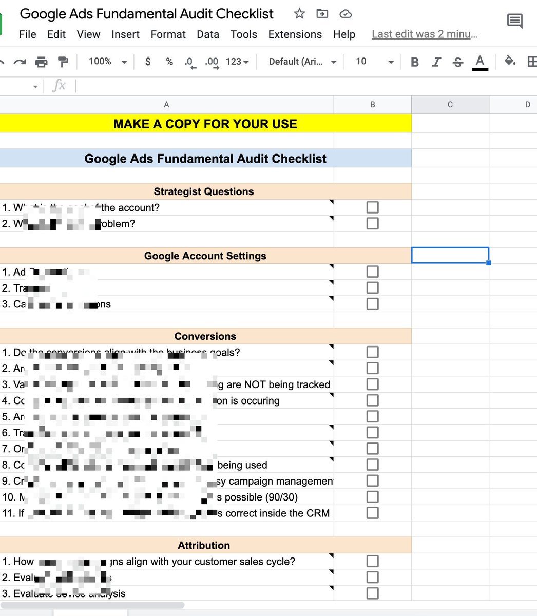Click the Print icon

[x=42, y=61]
